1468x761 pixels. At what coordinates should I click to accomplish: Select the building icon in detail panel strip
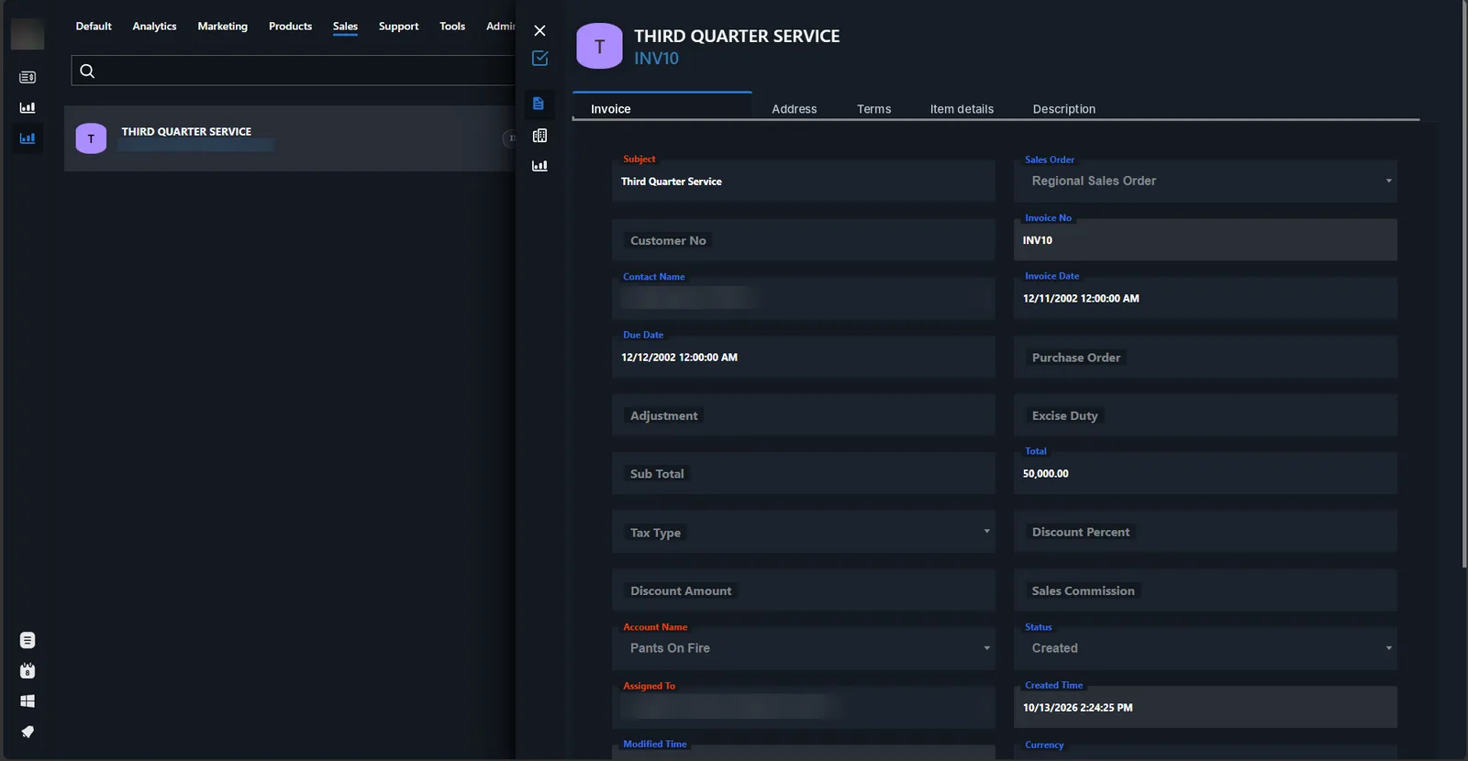click(x=539, y=136)
